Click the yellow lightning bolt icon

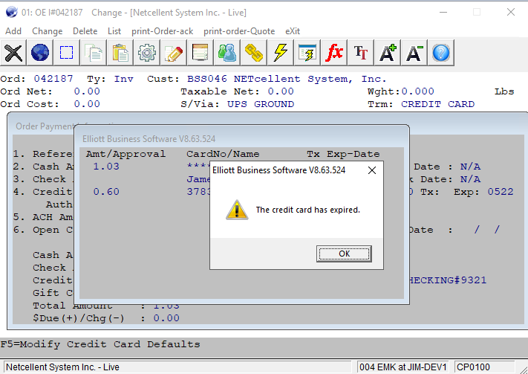[281, 53]
